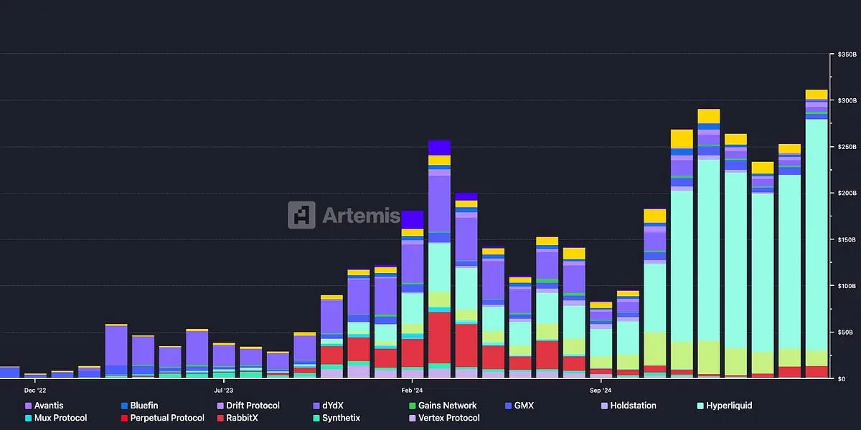Toggle Gains Network in the legend
The width and height of the screenshot is (861, 430).
(443, 406)
